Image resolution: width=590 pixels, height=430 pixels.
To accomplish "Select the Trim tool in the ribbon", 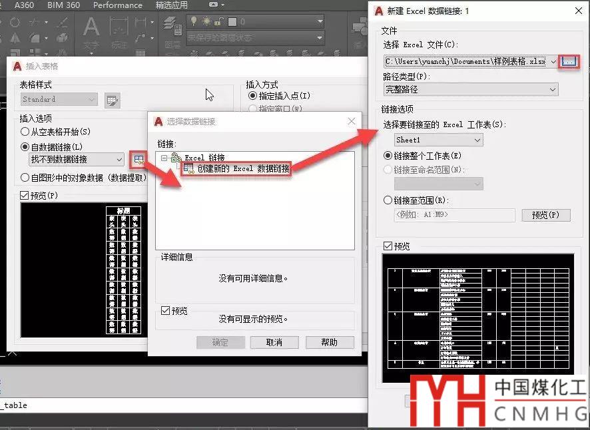I will coord(35,22).
